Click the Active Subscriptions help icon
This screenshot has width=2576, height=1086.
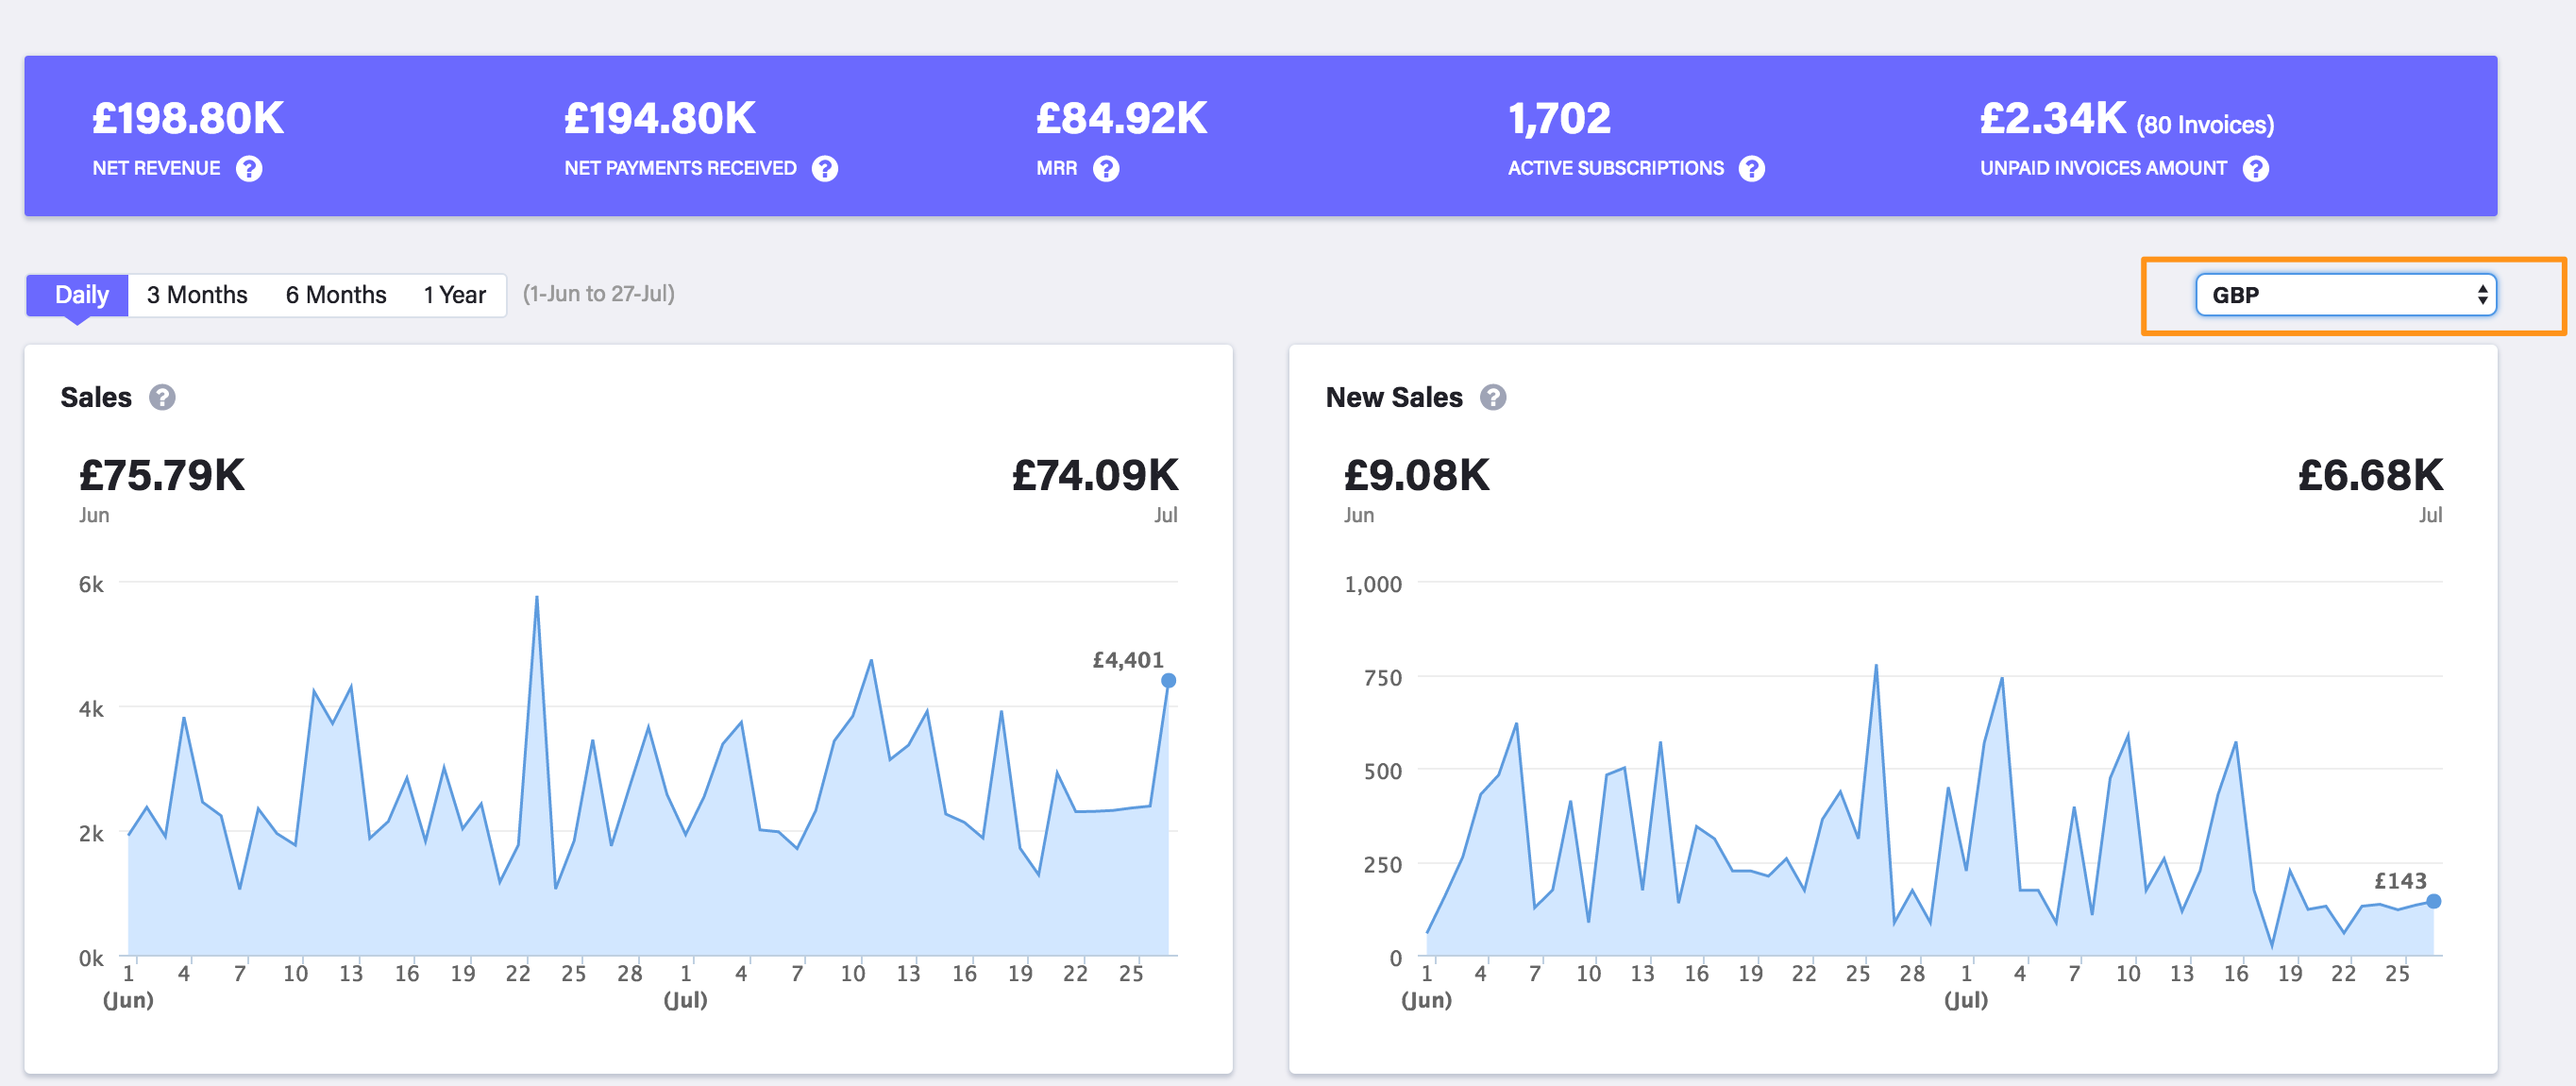click(x=1752, y=169)
